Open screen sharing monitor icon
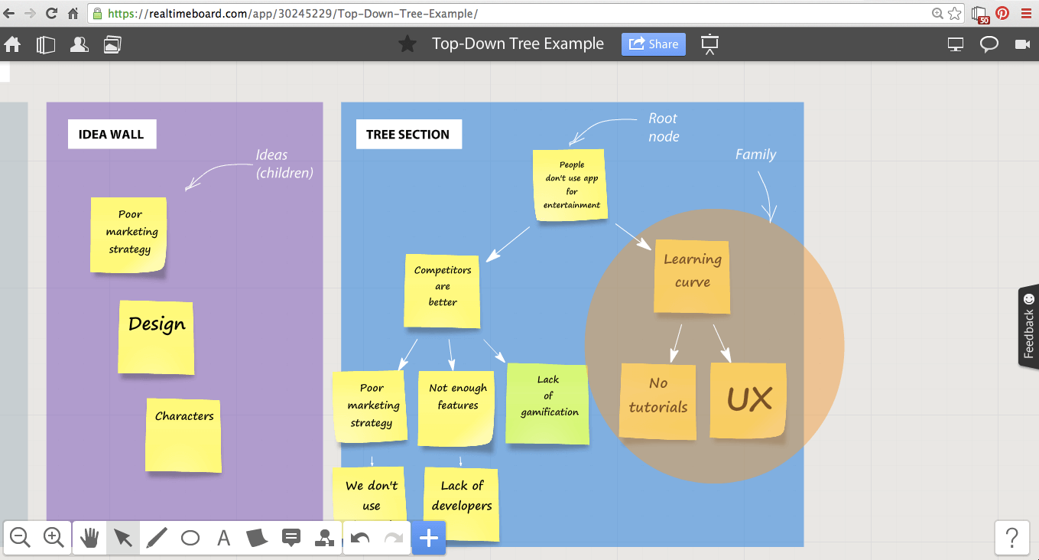Viewport: 1039px width, 560px height. 956,44
